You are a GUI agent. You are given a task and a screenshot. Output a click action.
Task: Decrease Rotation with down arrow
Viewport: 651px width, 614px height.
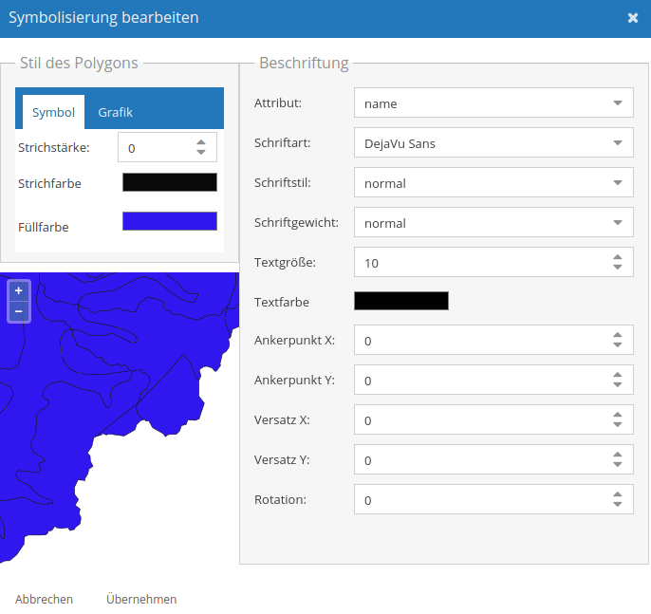(x=618, y=505)
